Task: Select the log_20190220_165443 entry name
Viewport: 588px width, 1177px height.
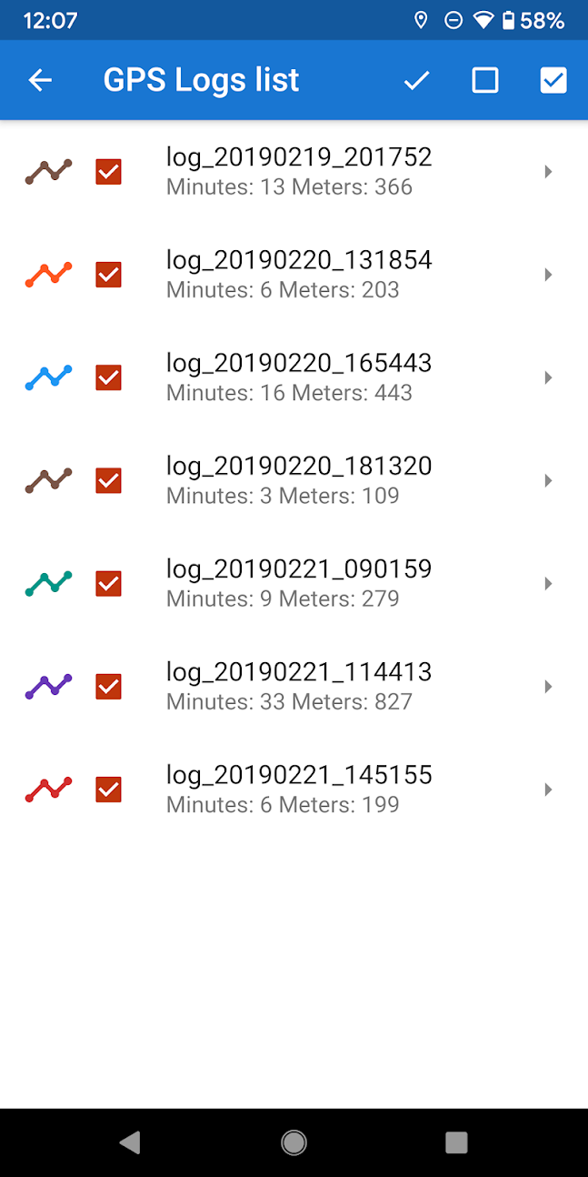Action: [x=299, y=363]
